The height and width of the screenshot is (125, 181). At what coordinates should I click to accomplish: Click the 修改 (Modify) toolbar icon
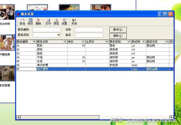point(30,22)
